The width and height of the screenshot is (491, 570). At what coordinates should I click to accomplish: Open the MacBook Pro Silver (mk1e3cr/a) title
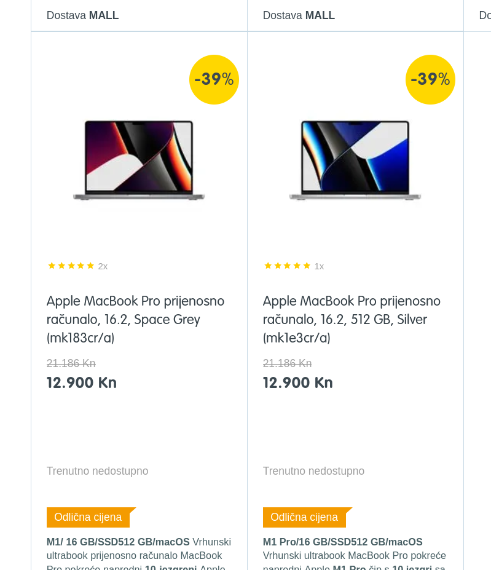pyautogui.click(x=352, y=319)
